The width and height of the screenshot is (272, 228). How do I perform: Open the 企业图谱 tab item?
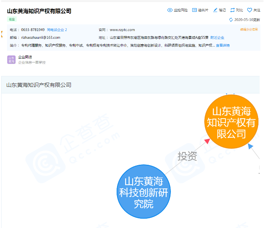pos(25,57)
